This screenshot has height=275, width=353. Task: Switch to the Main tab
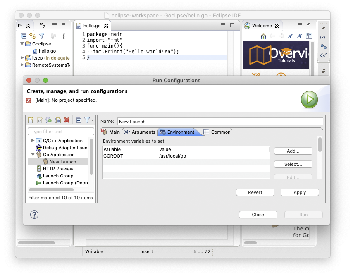click(x=111, y=132)
